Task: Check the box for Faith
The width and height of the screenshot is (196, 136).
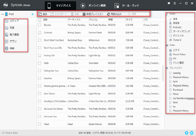Action: pyautogui.click(x=40, y=63)
